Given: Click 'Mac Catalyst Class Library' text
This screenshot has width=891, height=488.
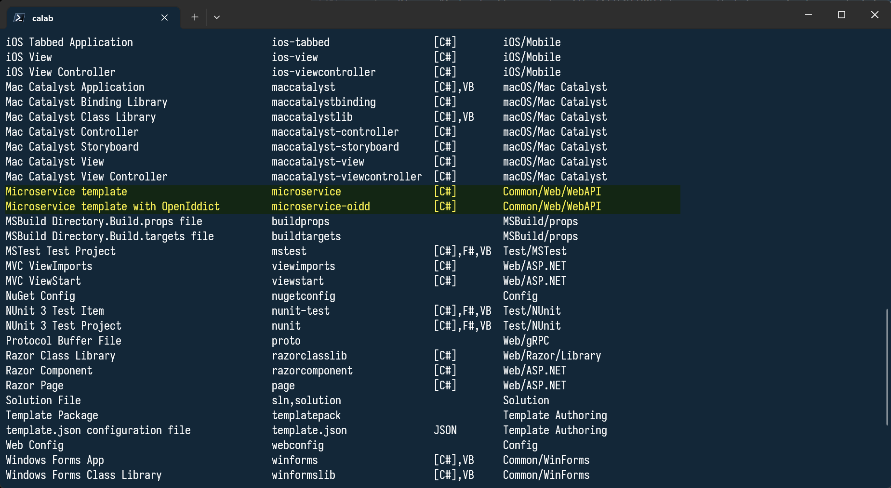Looking at the screenshot, I should pos(81,117).
